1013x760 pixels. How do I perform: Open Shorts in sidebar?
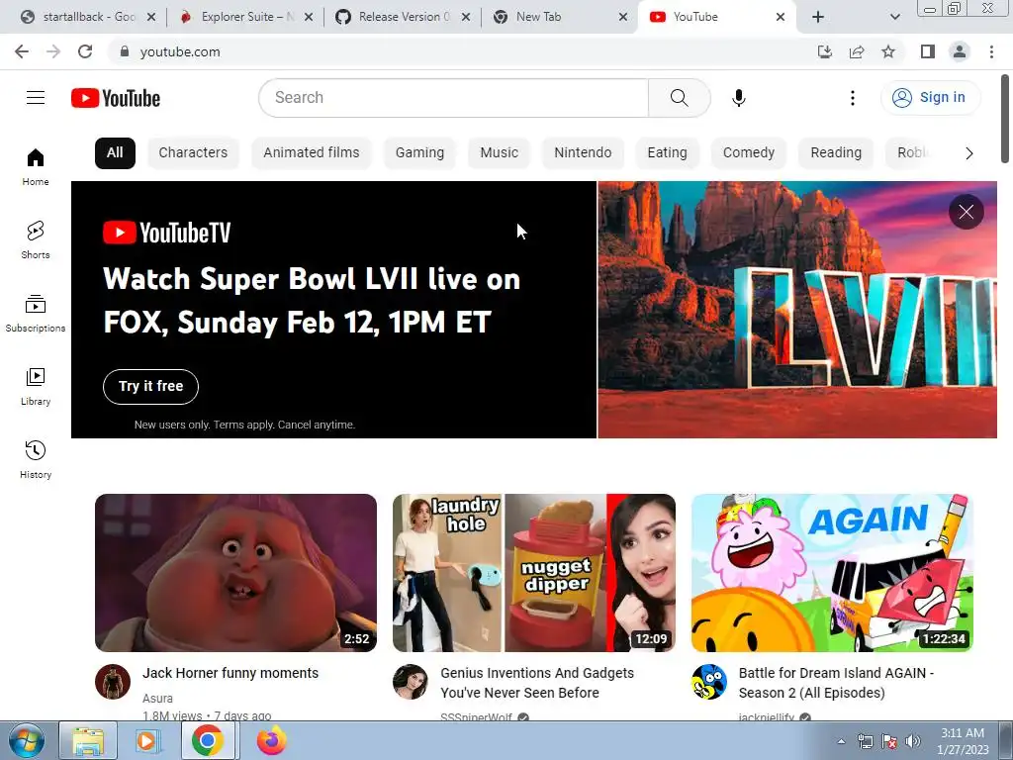click(x=36, y=239)
